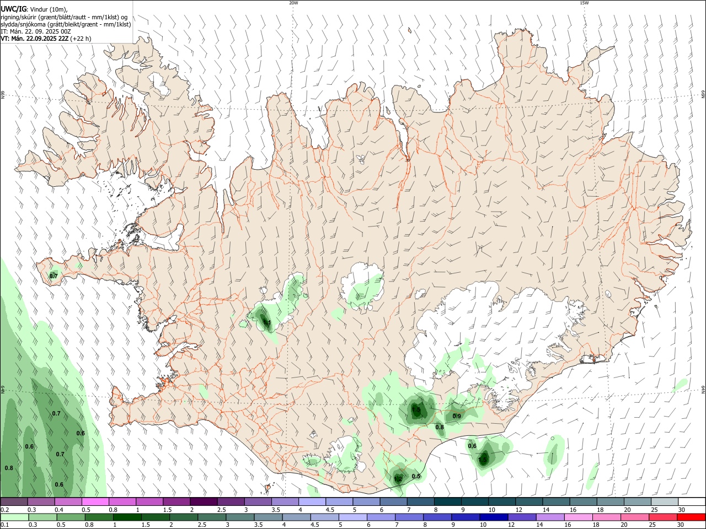Select the dark teal 8 swatch, upper scale
The image size is (706, 529).
[447, 502]
